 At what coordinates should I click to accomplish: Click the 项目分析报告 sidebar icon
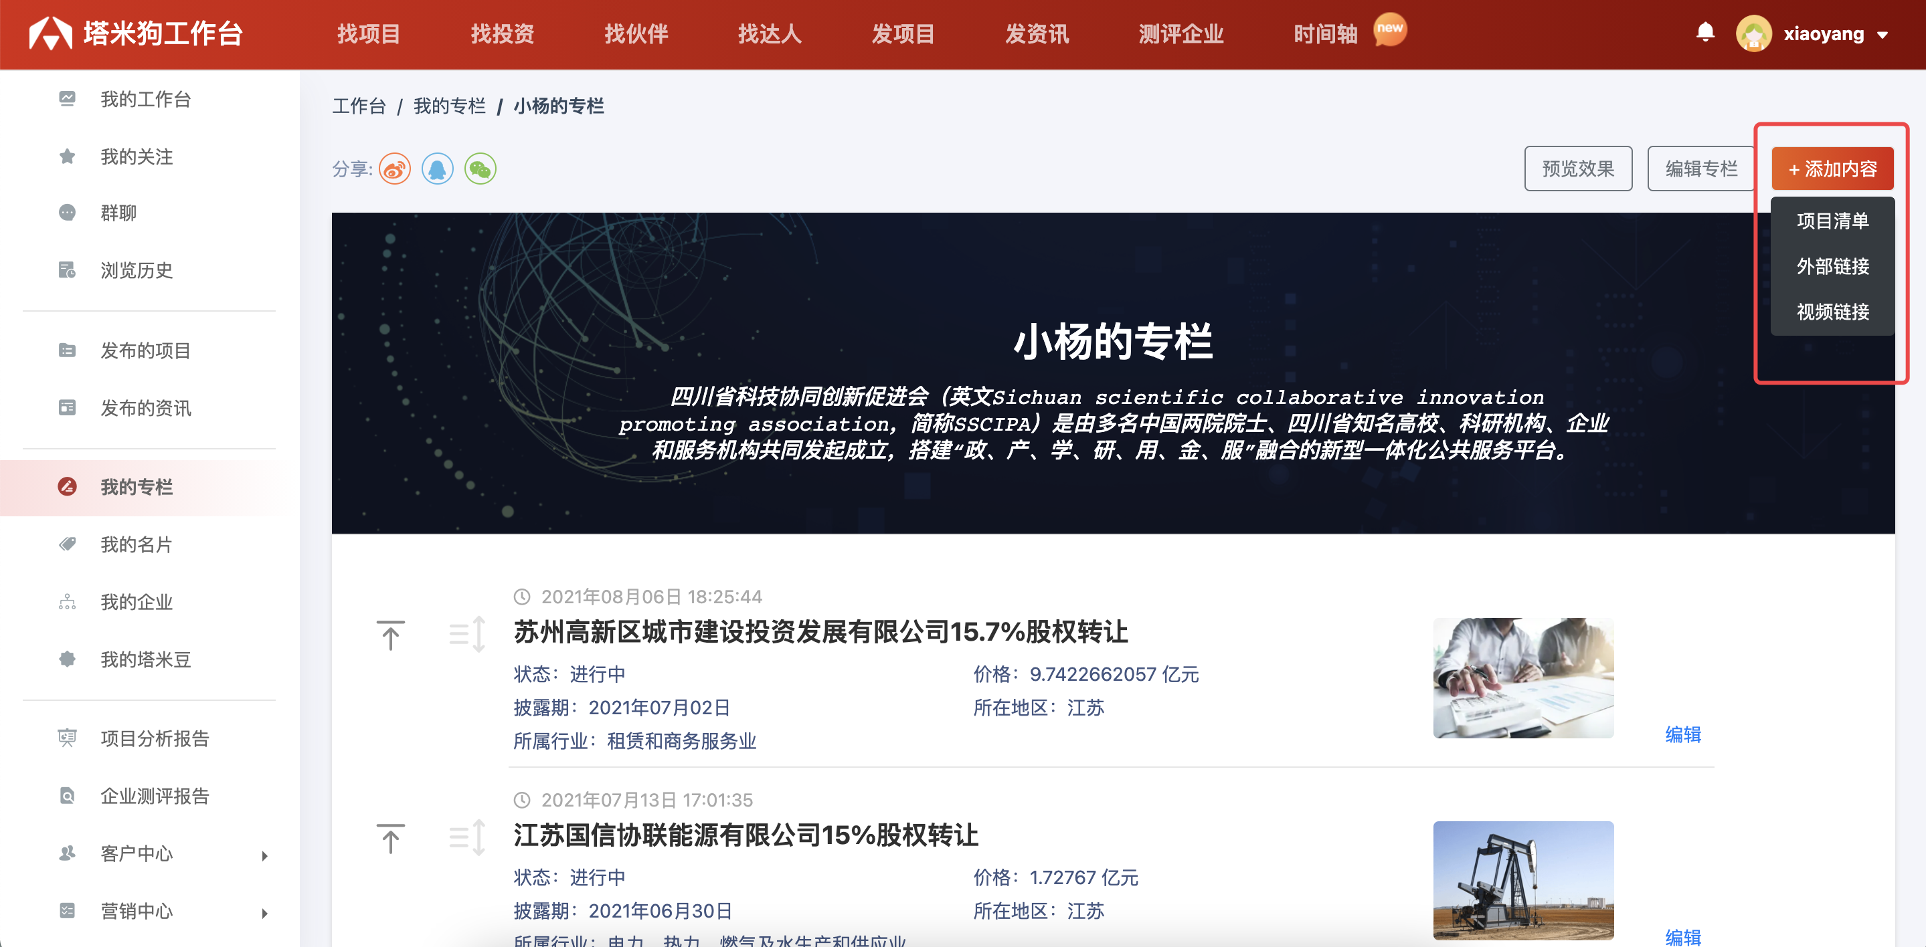click(68, 738)
